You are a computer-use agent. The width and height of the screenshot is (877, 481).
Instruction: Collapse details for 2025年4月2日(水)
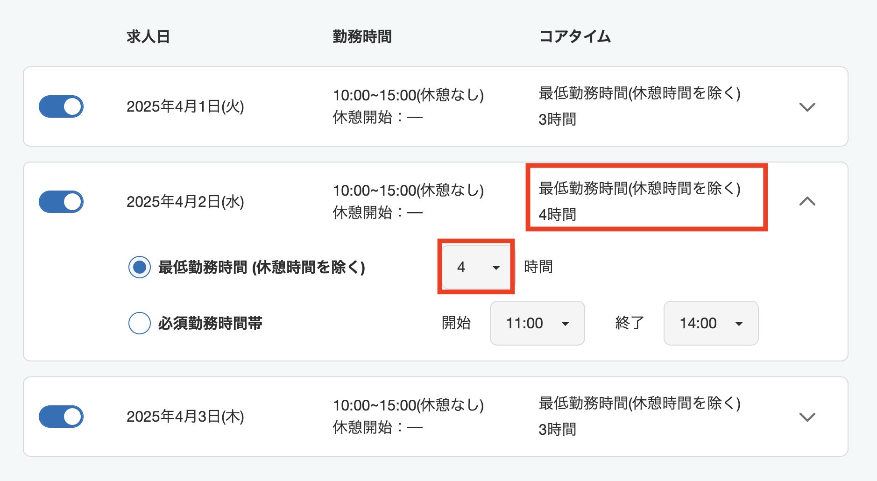tap(807, 202)
